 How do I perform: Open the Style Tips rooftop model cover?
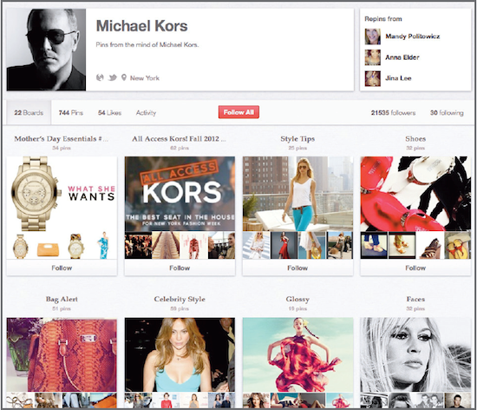tap(297, 194)
